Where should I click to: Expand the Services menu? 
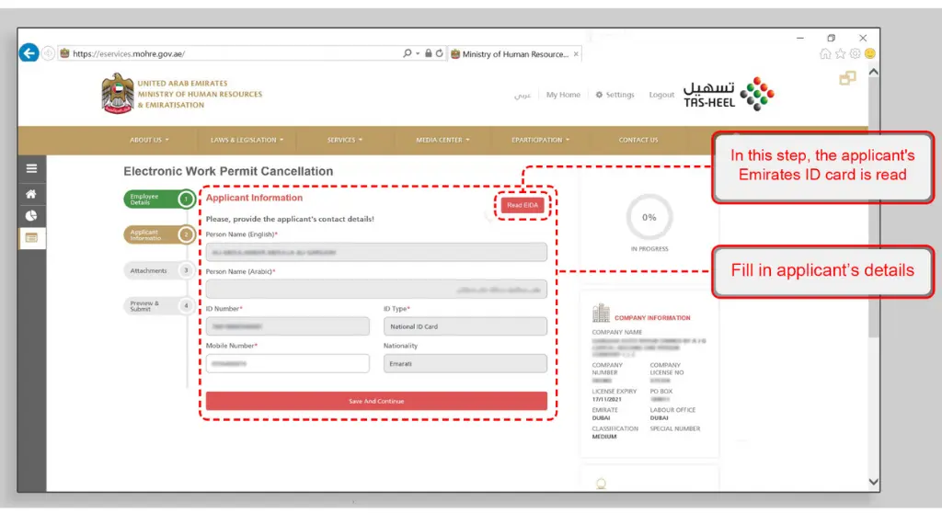coord(345,140)
